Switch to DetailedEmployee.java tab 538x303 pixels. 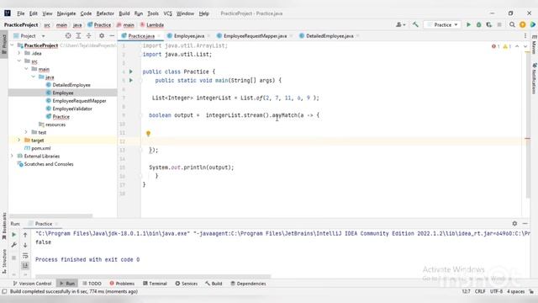click(x=330, y=35)
